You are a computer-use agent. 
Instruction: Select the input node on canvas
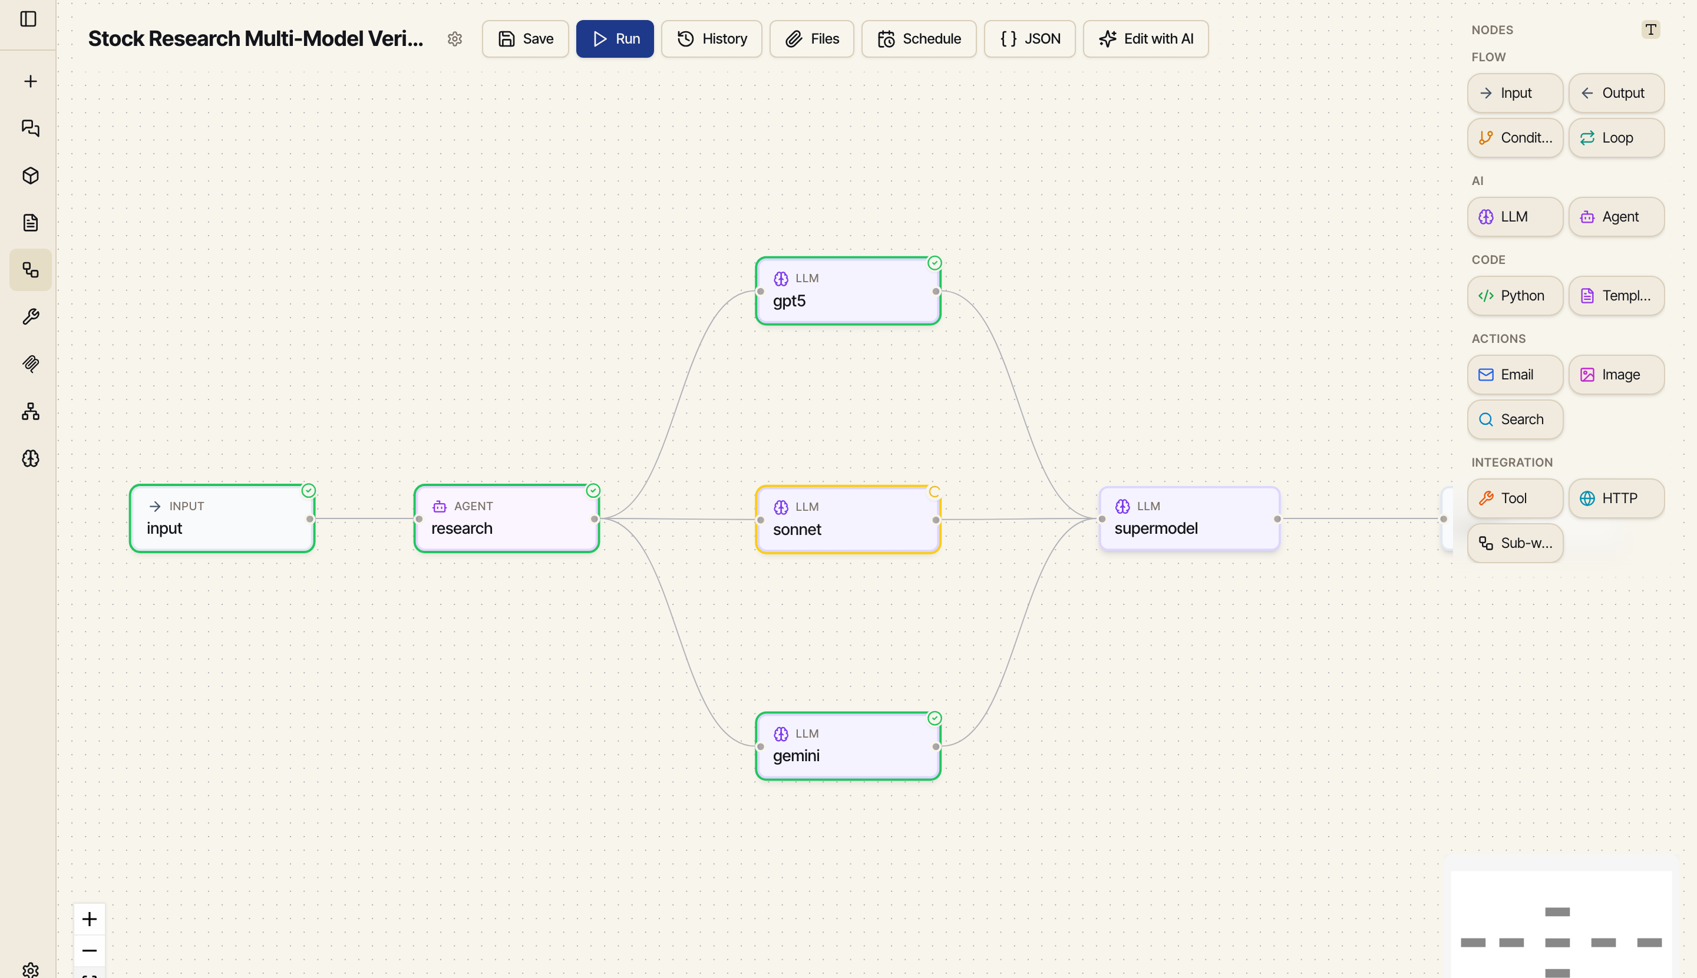[222, 518]
